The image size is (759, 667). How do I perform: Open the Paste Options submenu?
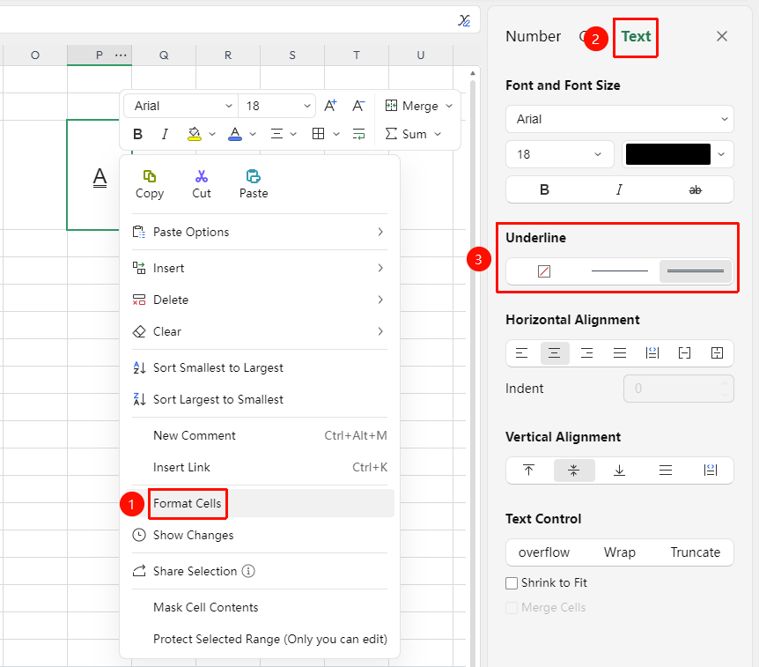260,232
